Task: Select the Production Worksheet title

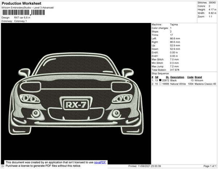Action: tap(21, 4)
